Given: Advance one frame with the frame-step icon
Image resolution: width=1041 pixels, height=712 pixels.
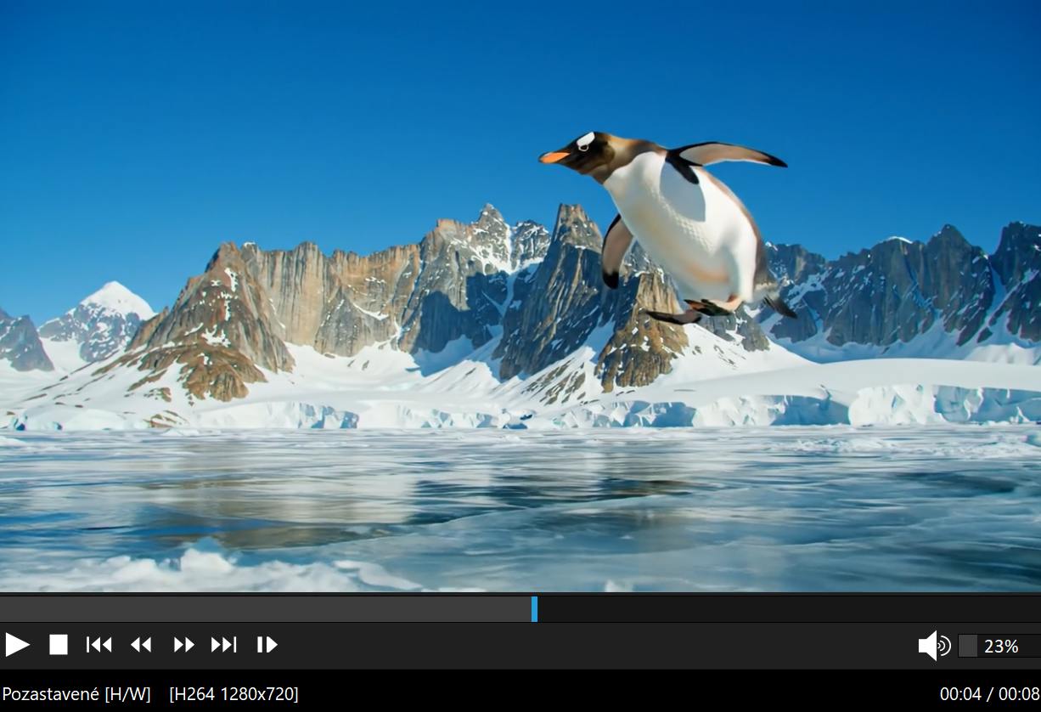Looking at the screenshot, I should tap(267, 645).
